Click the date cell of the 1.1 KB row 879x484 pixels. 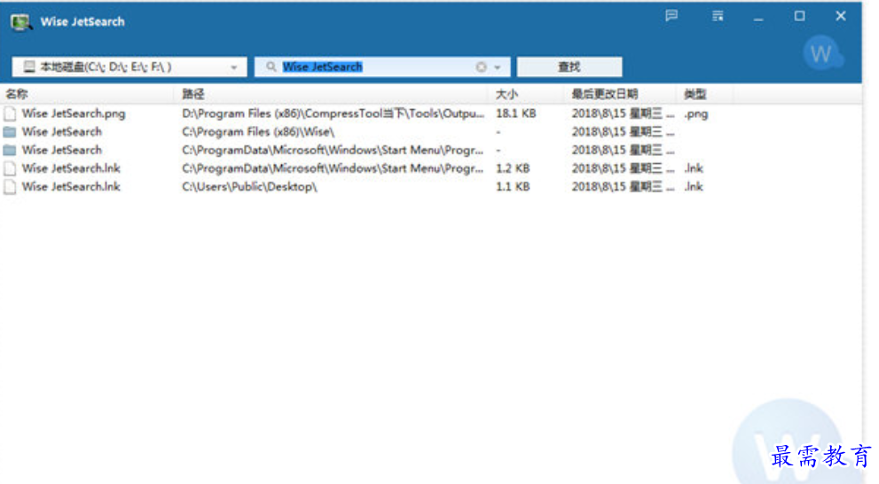[x=623, y=187]
